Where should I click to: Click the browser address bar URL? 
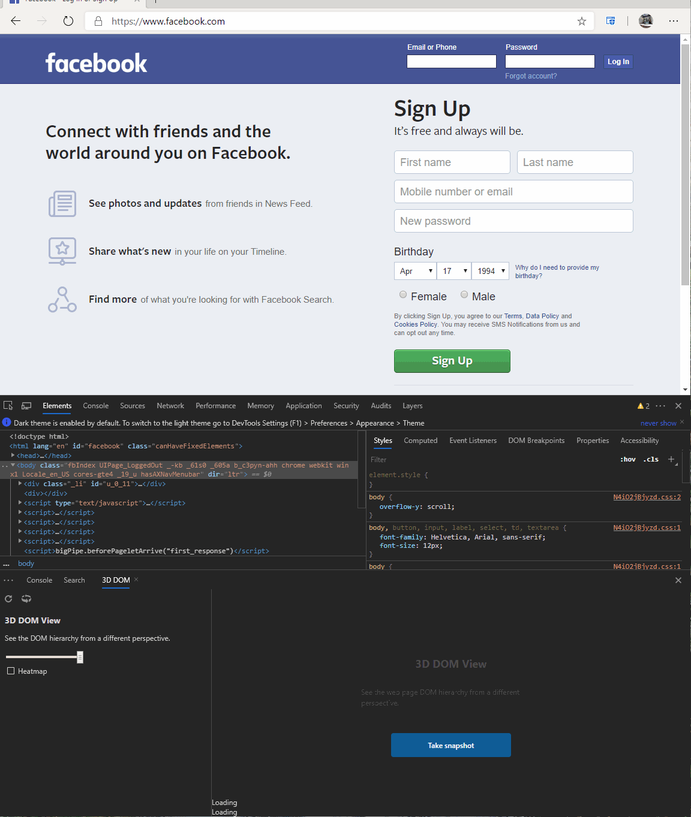click(168, 22)
